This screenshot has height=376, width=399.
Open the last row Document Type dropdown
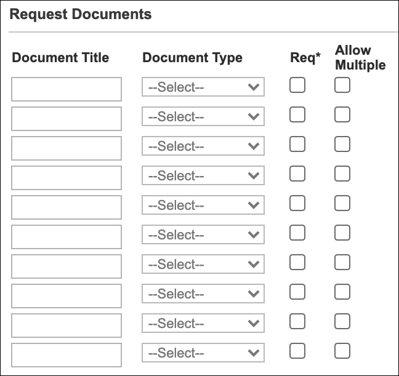203,353
